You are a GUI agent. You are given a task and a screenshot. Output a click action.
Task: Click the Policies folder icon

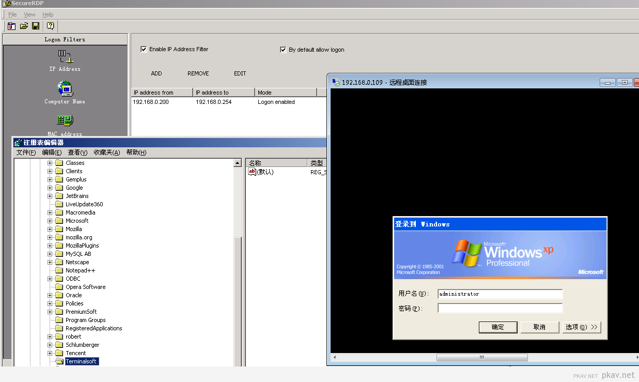coord(59,303)
